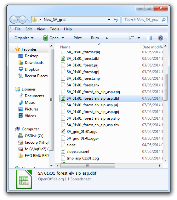Open the View menu
The width and height of the screenshot is (177, 200).
pyautogui.click(x=41, y=29)
